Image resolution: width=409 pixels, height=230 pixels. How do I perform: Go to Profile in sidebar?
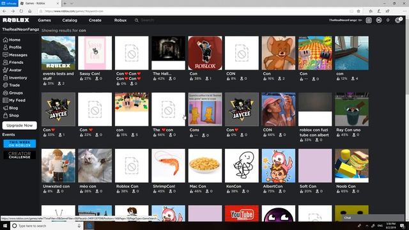coord(12,47)
